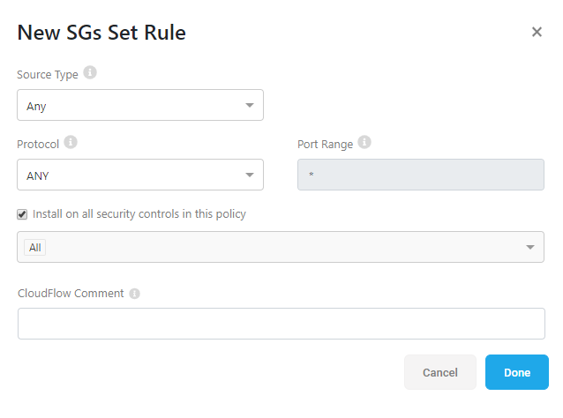
Task: Click the 'Install on all security controls' label text
Action: point(139,214)
